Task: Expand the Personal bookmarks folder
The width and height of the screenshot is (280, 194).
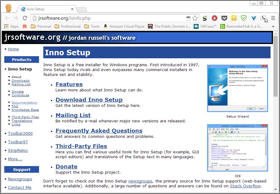Action: [41, 26]
